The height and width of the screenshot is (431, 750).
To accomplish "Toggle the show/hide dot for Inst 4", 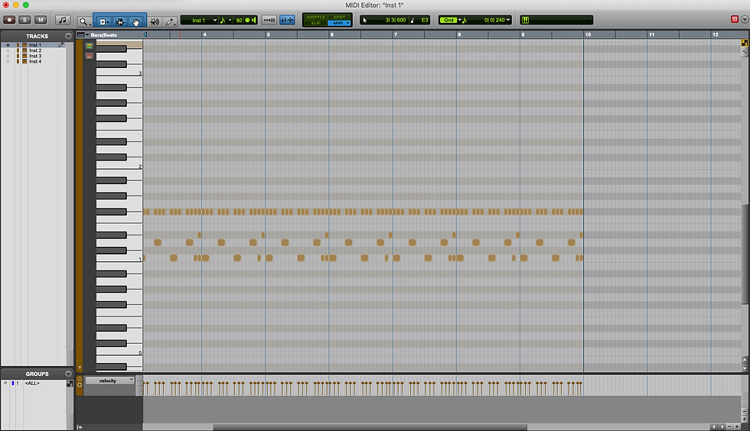I will (x=8, y=61).
